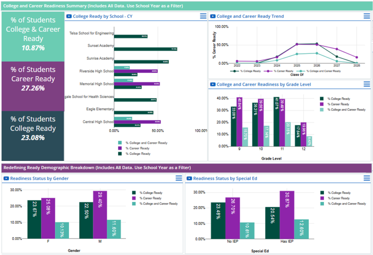Screen dimensions: 373x255
Task: Toggle % College and Career Ready legend in Gender chart
Action: pyautogui.click(x=157, y=204)
